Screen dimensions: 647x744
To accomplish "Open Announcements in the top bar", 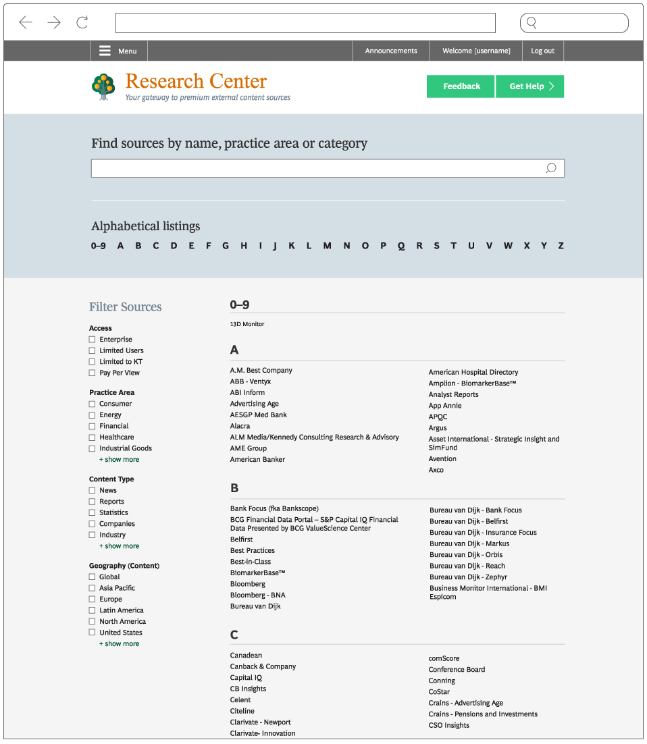I will 390,51.
